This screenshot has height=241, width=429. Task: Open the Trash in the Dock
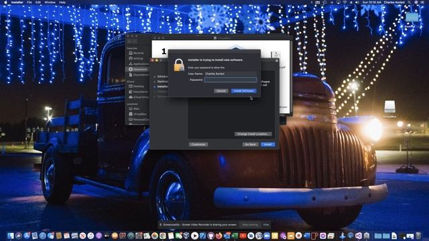click(x=418, y=236)
